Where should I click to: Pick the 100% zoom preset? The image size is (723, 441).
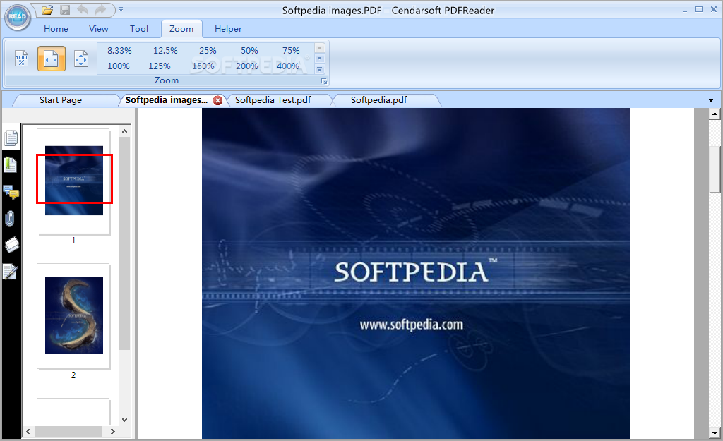coord(119,66)
